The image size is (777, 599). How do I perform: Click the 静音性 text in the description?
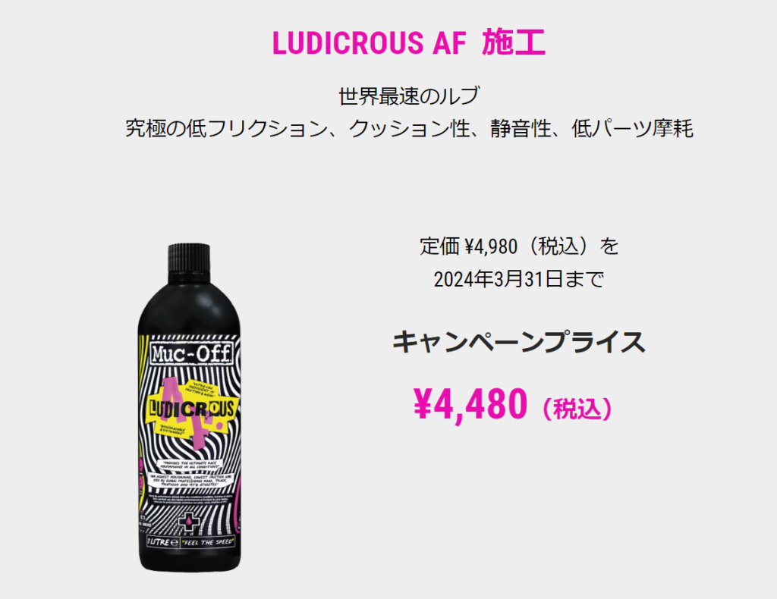pos(521,128)
